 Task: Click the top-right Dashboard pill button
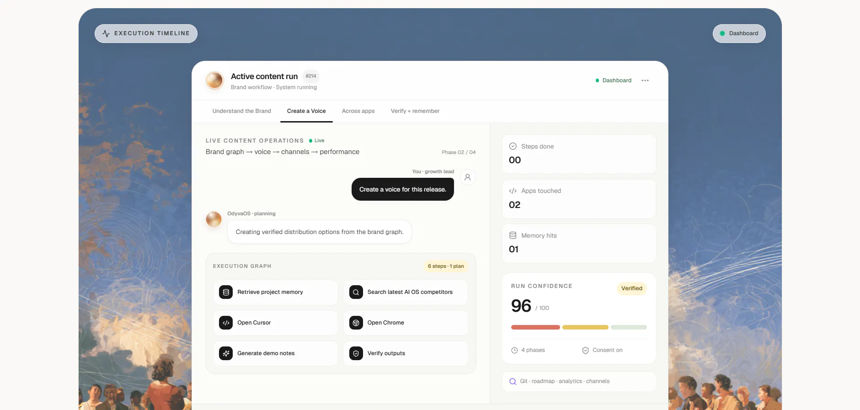coord(739,33)
